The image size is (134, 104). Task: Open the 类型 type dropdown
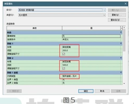click(104, 15)
